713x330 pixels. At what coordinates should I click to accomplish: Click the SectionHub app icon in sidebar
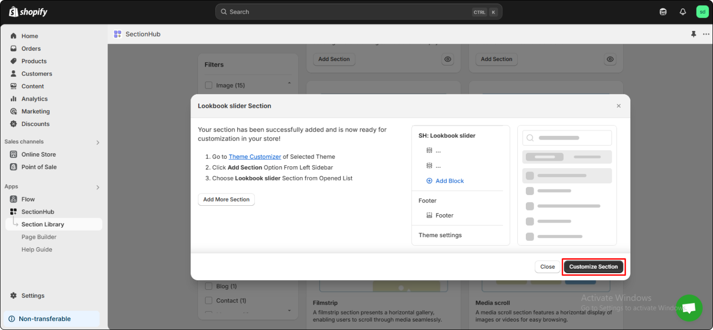(x=14, y=212)
